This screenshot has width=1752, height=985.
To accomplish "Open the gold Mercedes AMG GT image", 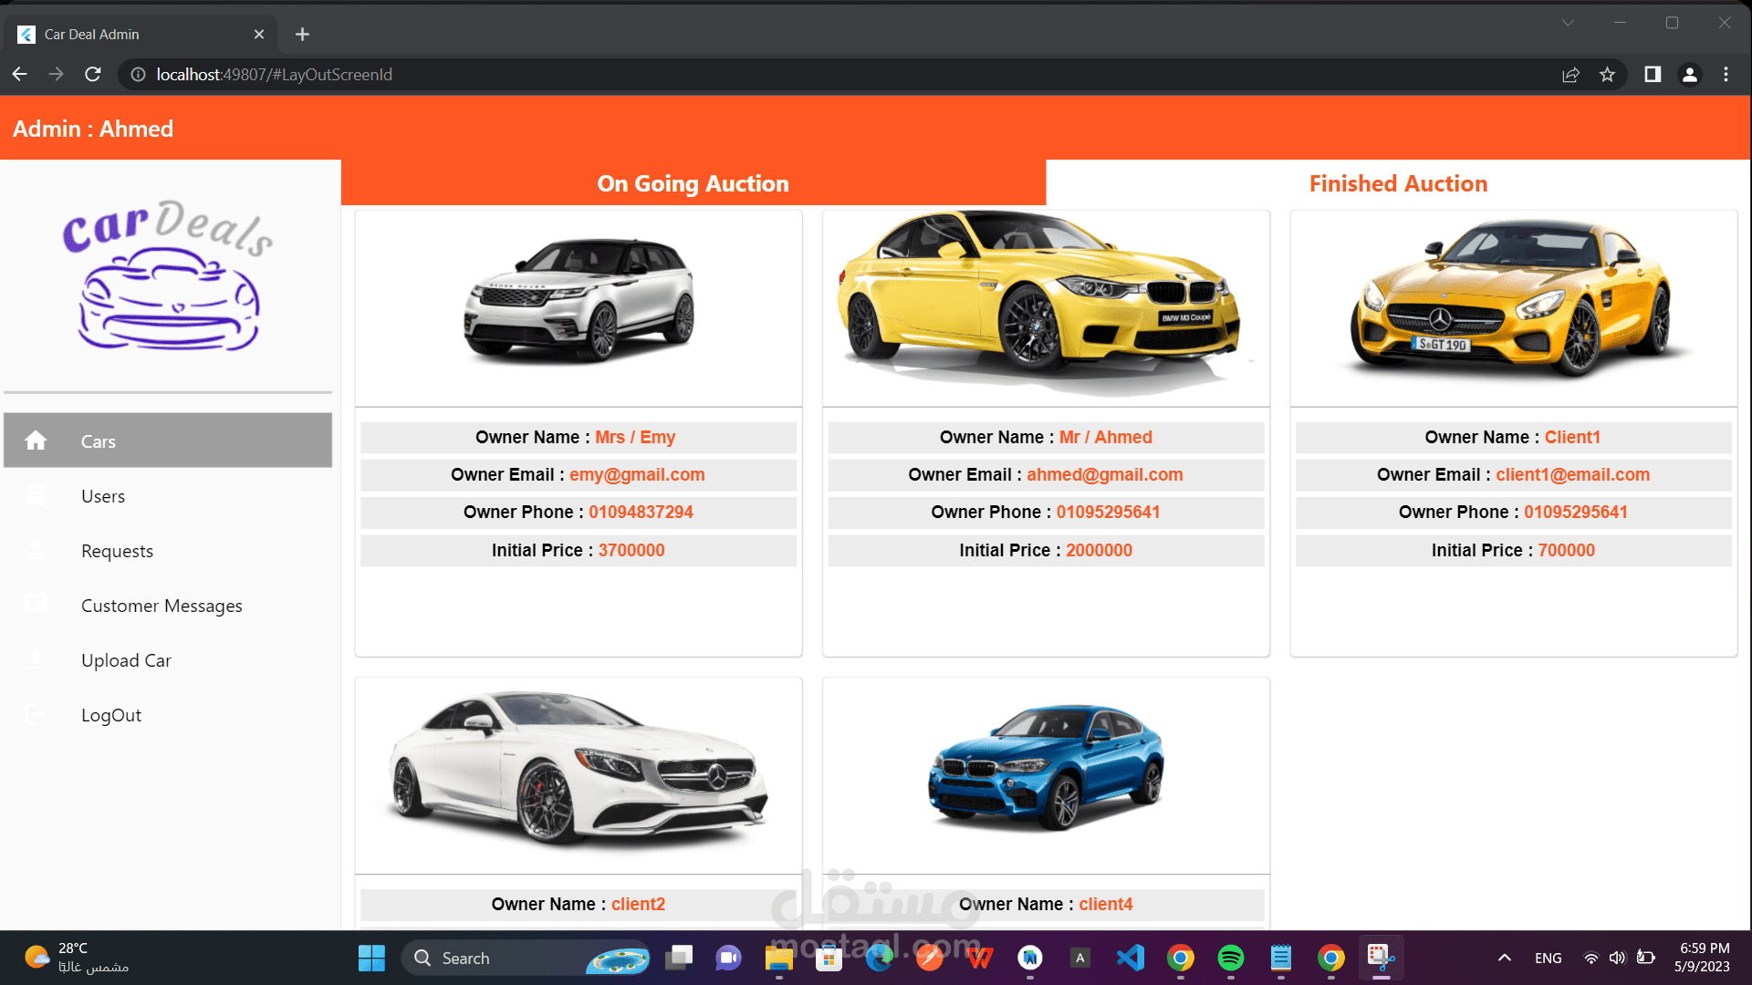I will 1513,299.
